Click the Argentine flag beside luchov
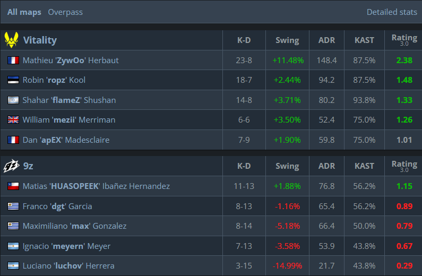Viewport: 422px width, 276px height. 13,266
